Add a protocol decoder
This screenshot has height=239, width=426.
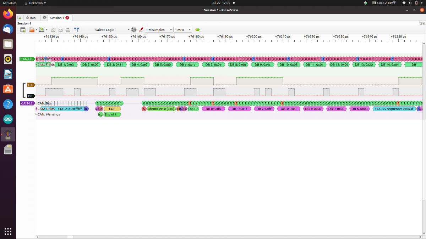197,30
